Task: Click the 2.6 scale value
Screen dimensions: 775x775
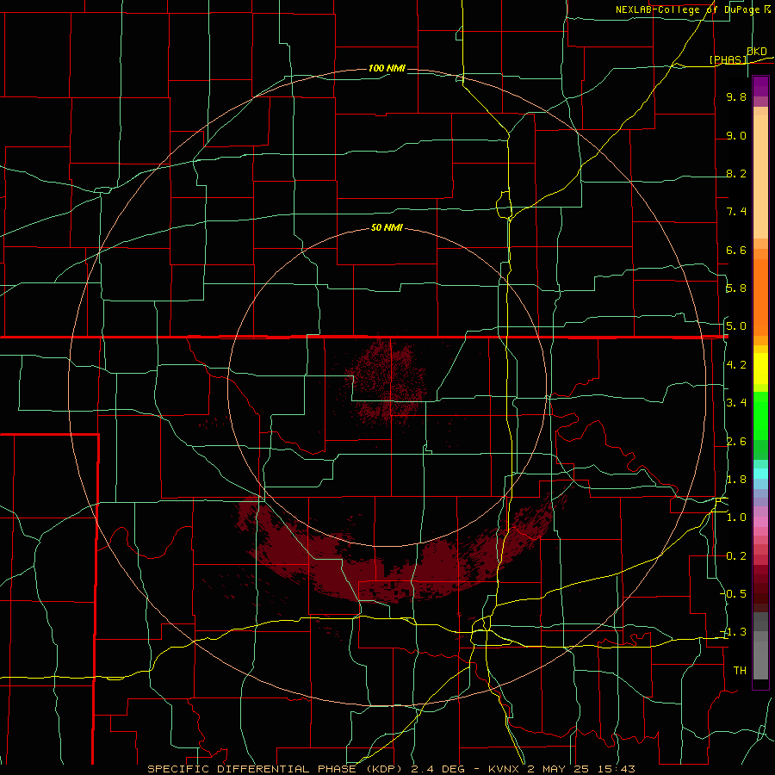Action: coord(736,442)
